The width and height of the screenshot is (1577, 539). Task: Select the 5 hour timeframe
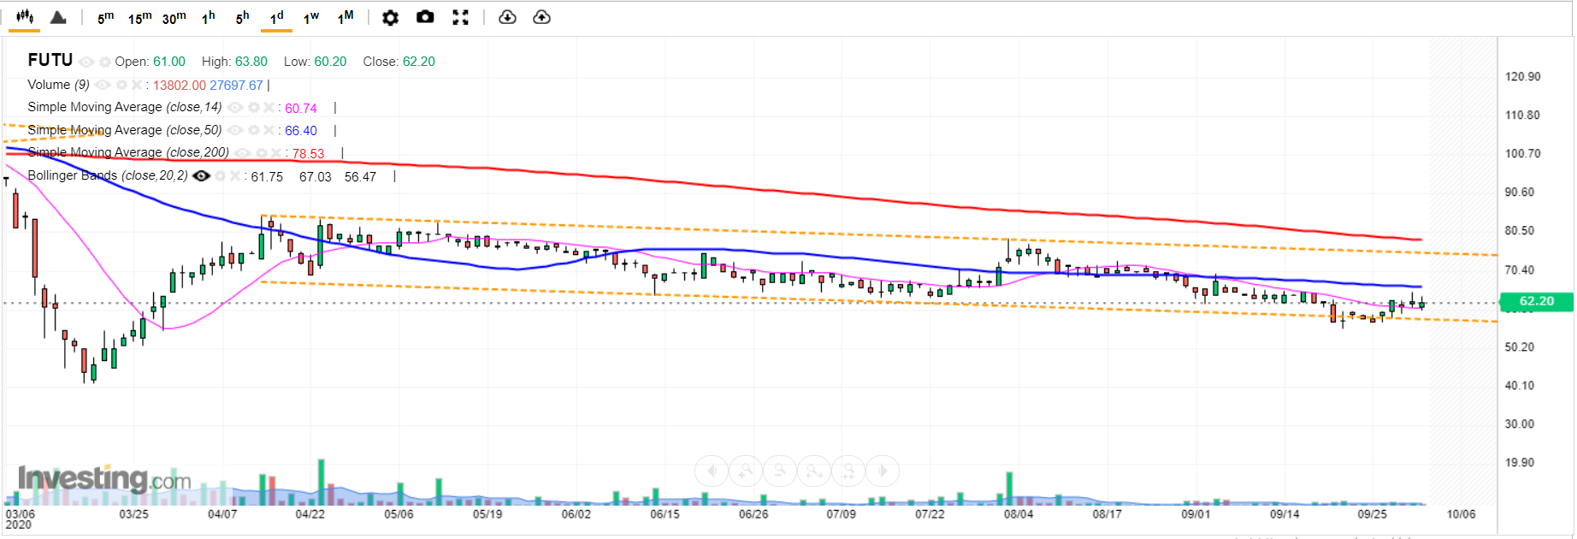click(x=243, y=18)
